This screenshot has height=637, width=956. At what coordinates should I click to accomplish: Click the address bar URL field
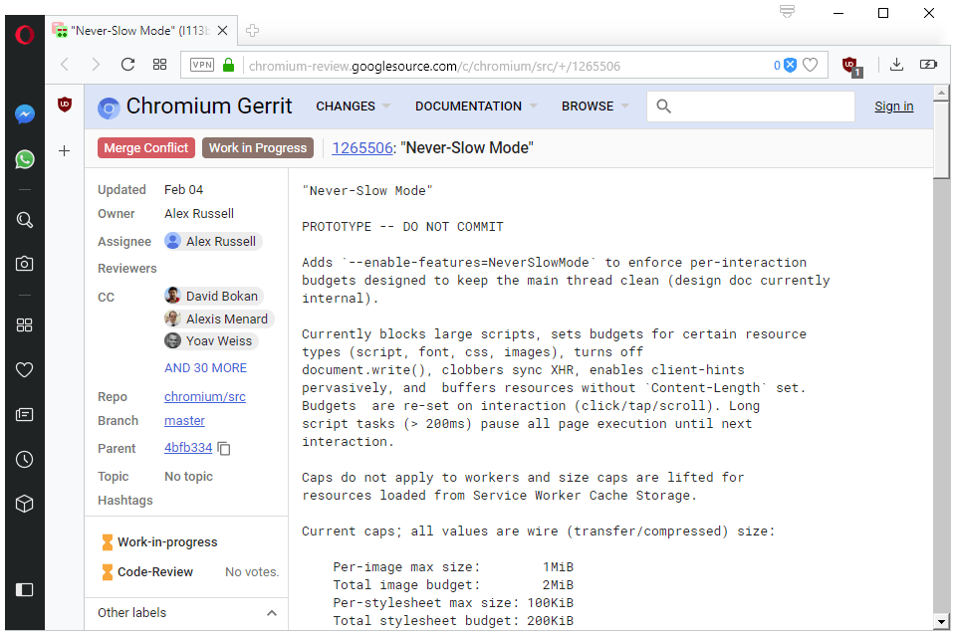[x=506, y=66]
